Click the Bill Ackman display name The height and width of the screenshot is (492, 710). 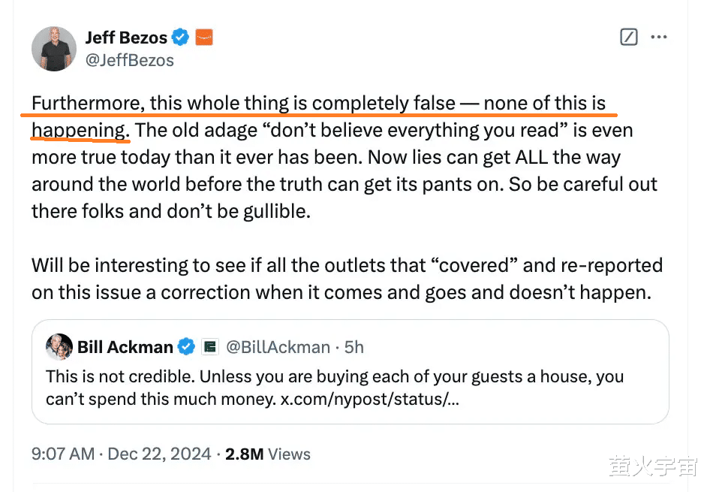(x=125, y=347)
